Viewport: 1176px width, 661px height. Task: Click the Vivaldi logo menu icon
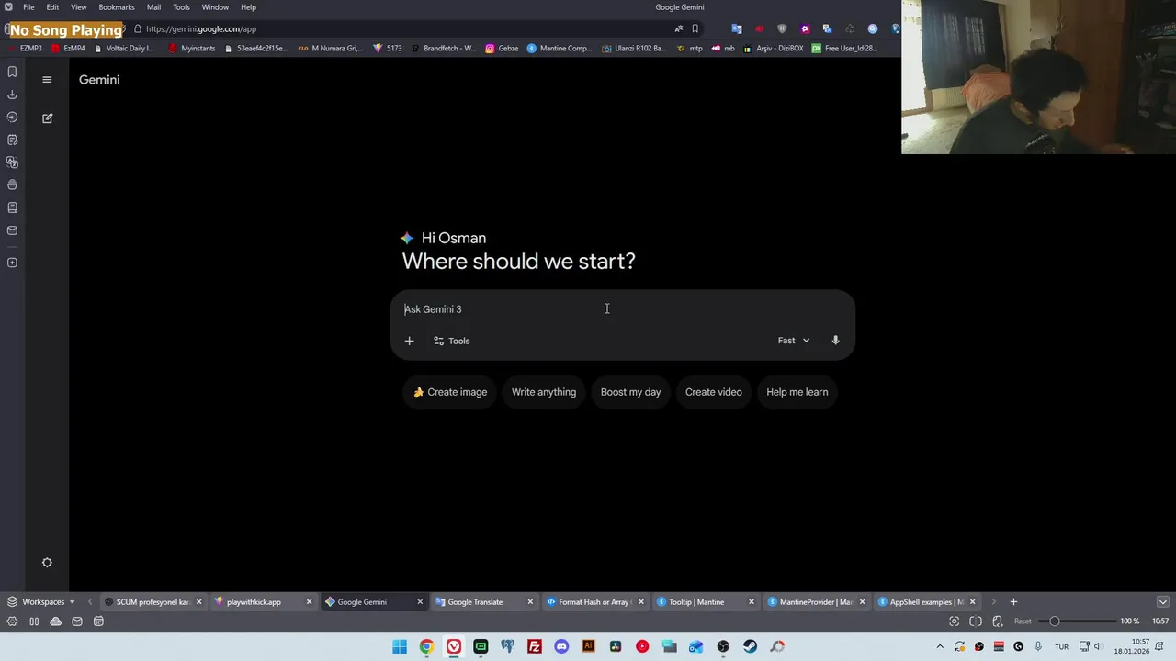[8, 7]
